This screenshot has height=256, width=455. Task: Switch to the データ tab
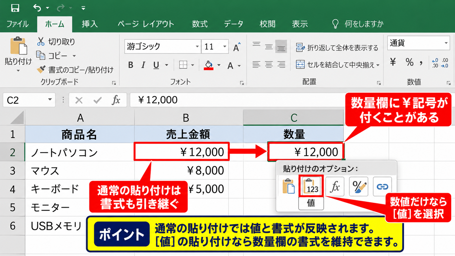tap(233, 24)
